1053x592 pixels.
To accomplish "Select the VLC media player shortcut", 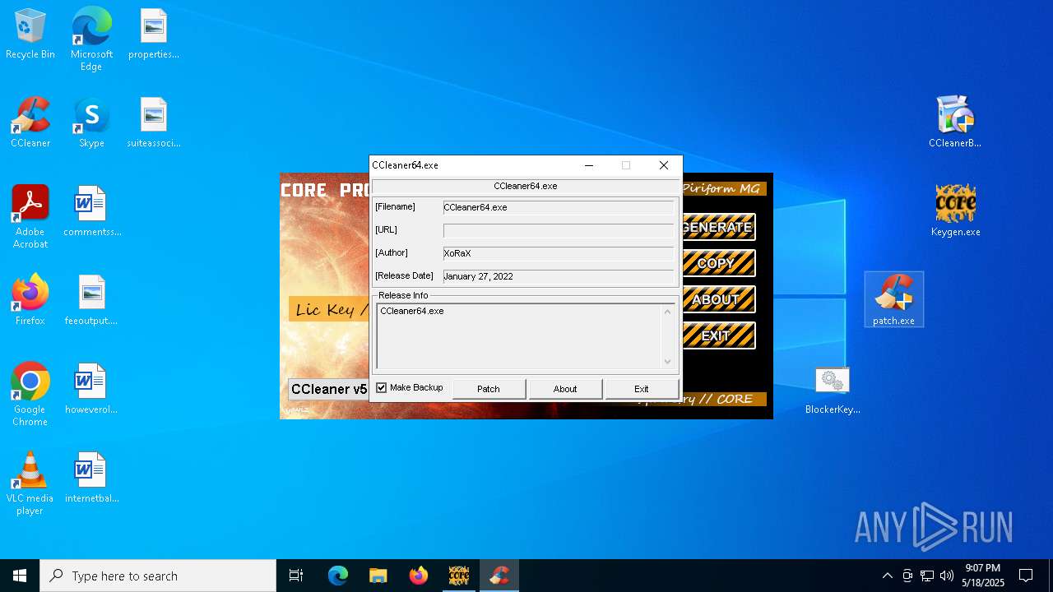I will click(x=30, y=483).
